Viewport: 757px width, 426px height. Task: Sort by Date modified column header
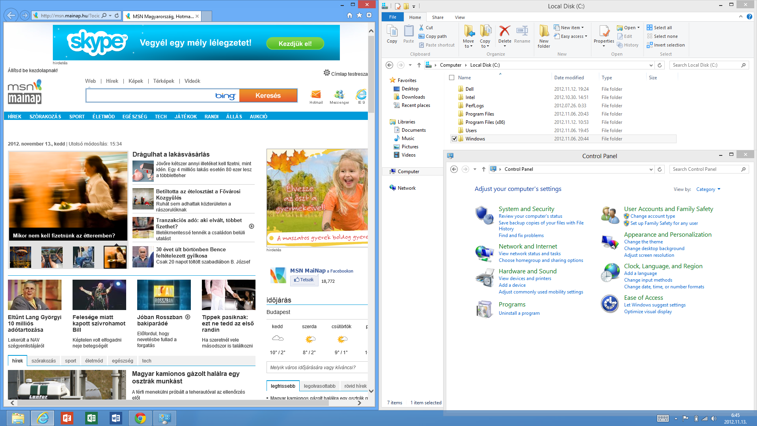pyautogui.click(x=569, y=78)
